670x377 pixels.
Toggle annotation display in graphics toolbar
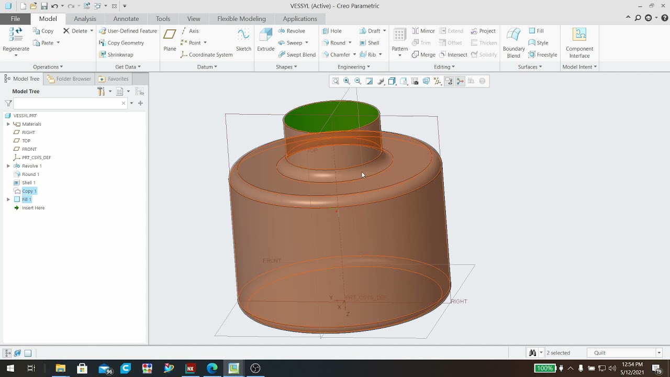449,81
